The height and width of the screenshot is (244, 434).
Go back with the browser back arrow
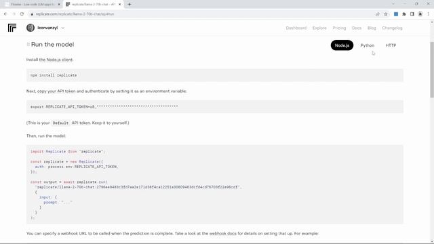click(5, 14)
